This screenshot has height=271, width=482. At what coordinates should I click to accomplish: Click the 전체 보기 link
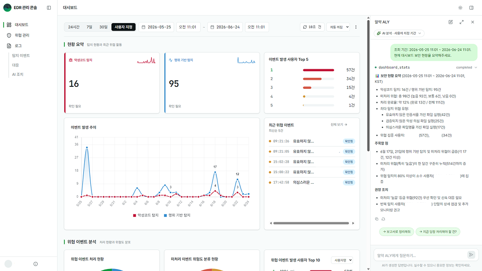point(339,125)
